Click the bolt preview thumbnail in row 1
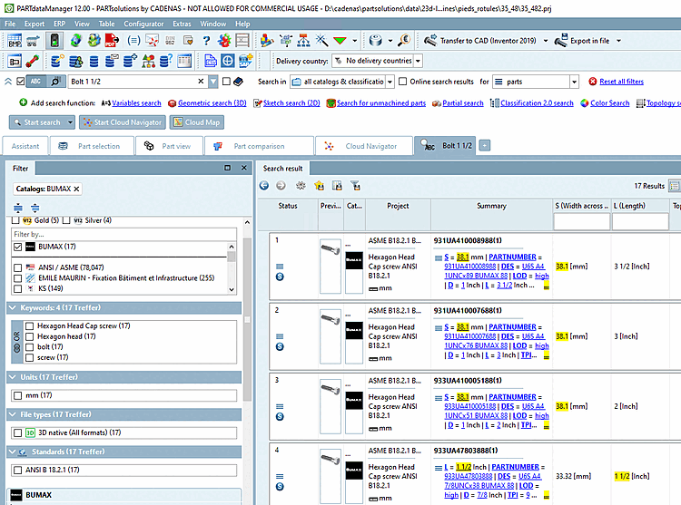The width and height of the screenshot is (681, 505). click(x=331, y=267)
